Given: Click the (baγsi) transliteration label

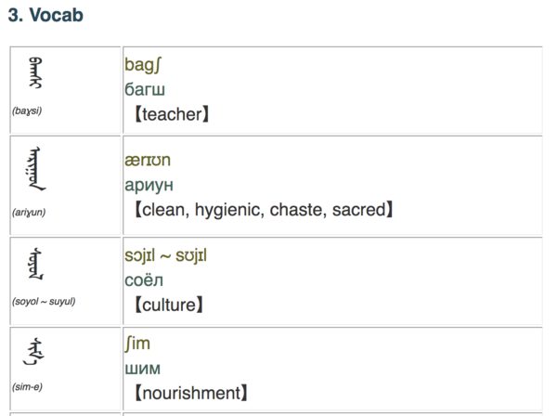Looking at the screenshot, I should pos(27,110).
